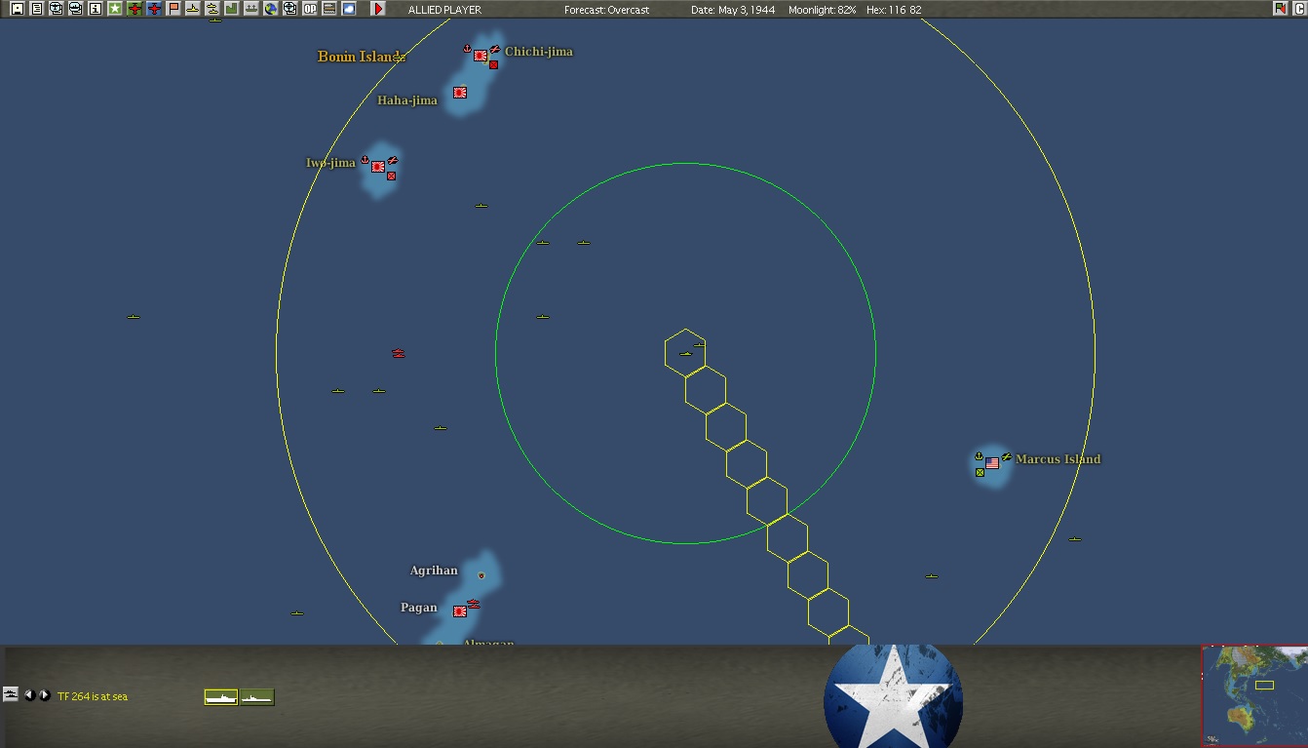Viewport: 1308px width, 748px height.
Task: Open the green factory industry toolbar icon
Action: click(232, 9)
